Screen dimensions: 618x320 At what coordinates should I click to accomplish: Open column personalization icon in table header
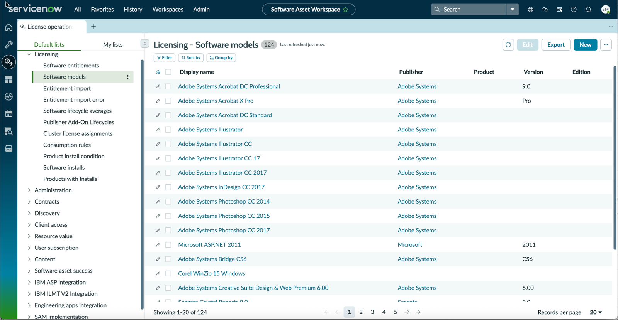[x=158, y=72]
